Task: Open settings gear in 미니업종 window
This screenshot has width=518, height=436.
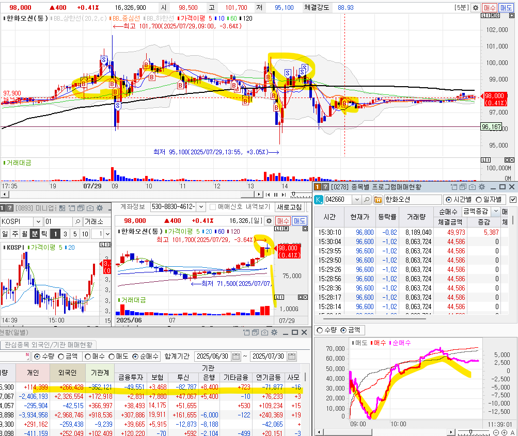Action: click(x=100, y=208)
